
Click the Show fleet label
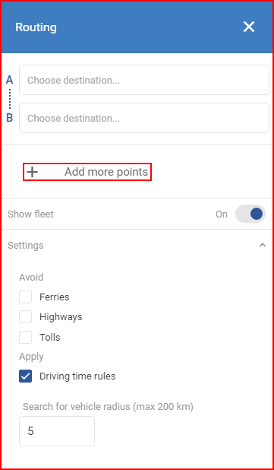pyautogui.click(x=30, y=214)
